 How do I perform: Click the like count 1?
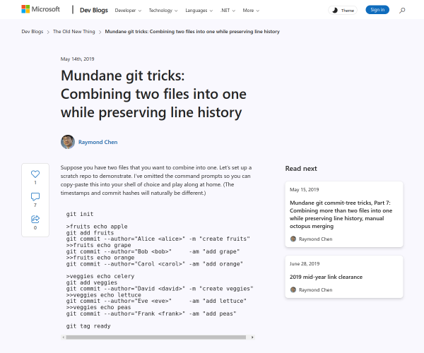point(35,183)
